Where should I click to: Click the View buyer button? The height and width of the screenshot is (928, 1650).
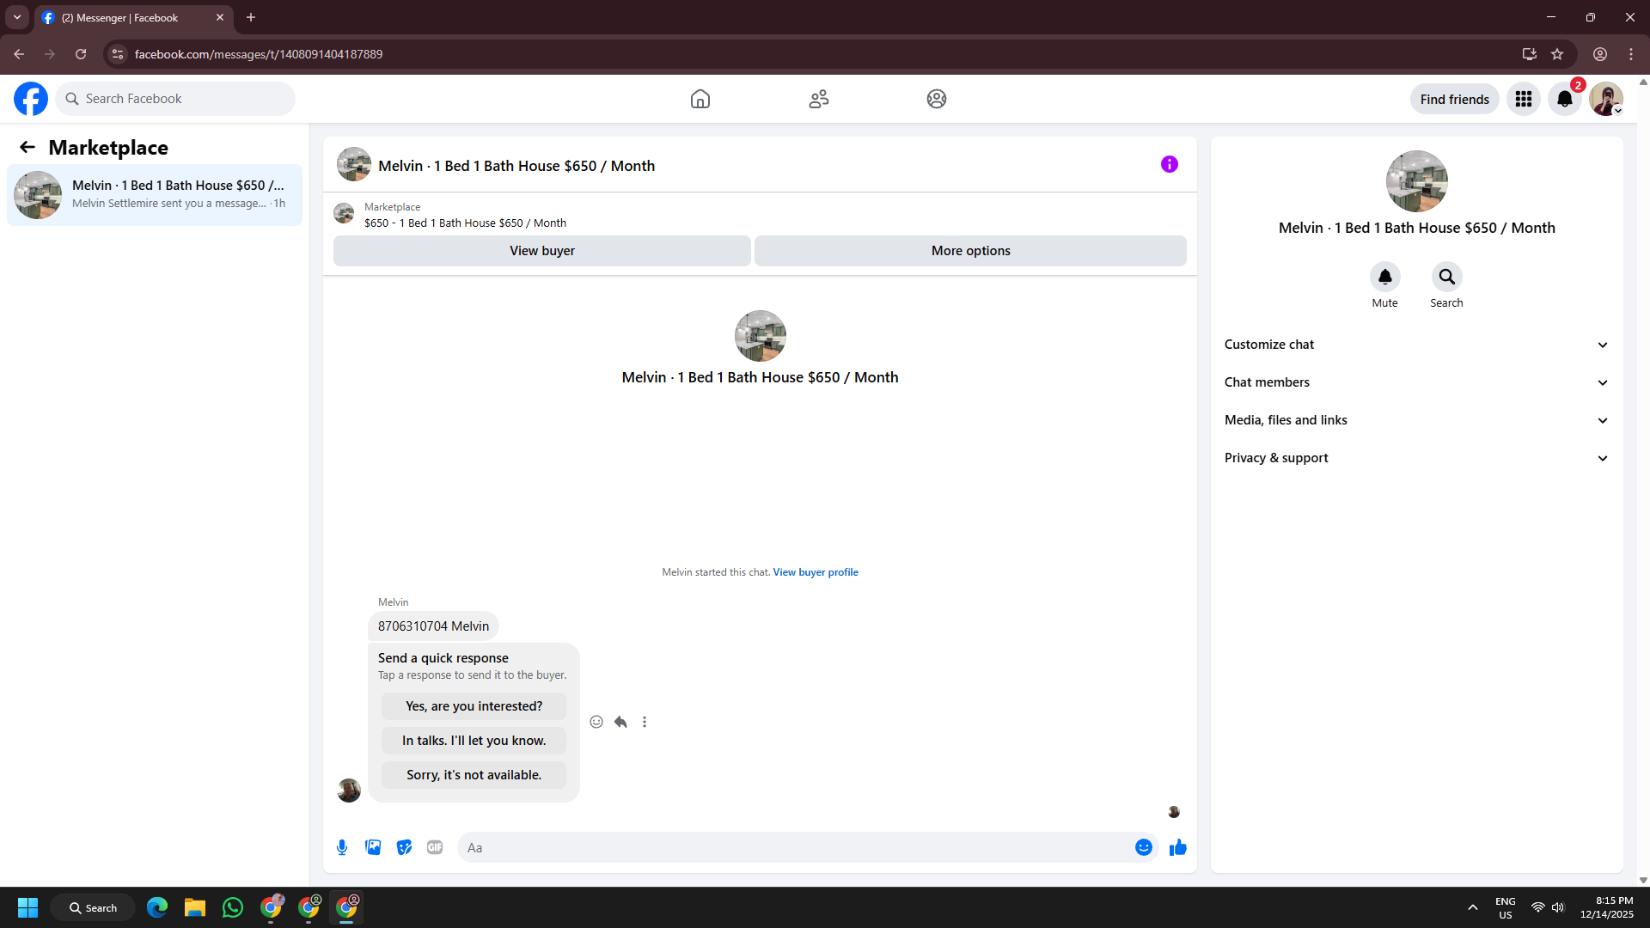pyautogui.click(x=541, y=251)
